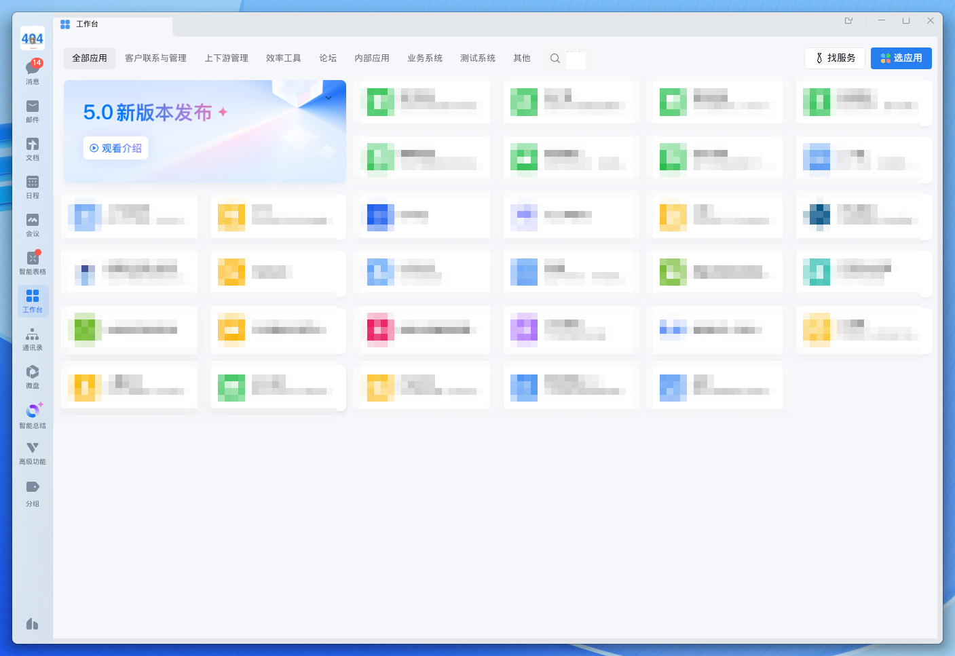Switch to 客户联系与管理 tab
The height and width of the screenshot is (656, 955).
[x=155, y=58]
